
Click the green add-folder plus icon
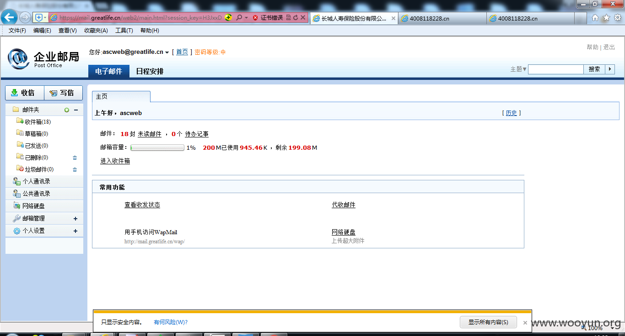[x=67, y=110]
